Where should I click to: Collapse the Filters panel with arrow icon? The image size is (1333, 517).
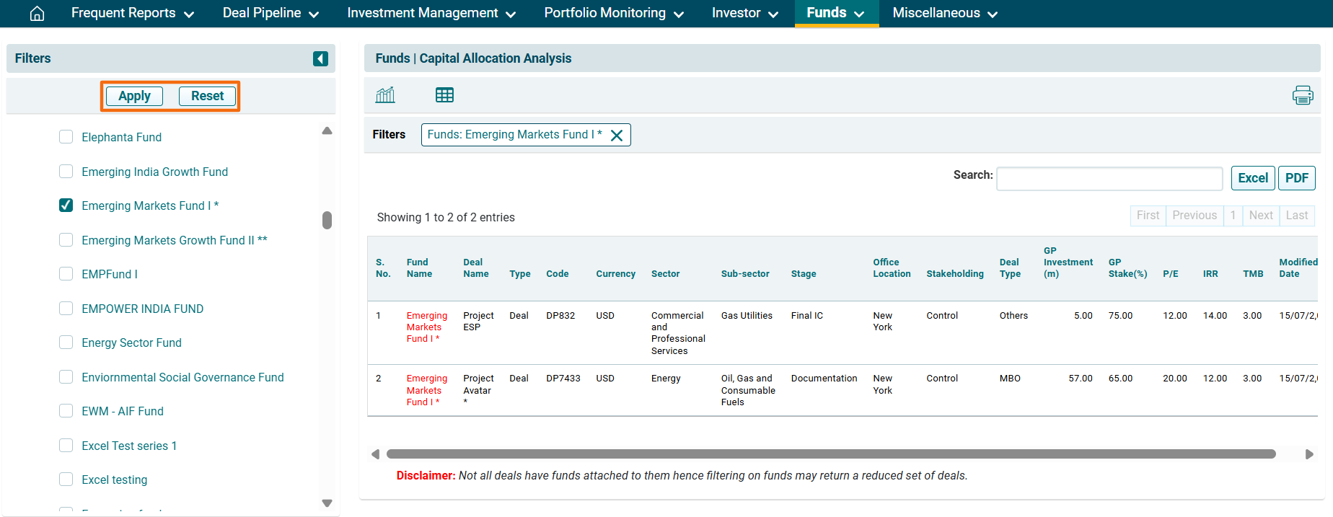click(320, 58)
